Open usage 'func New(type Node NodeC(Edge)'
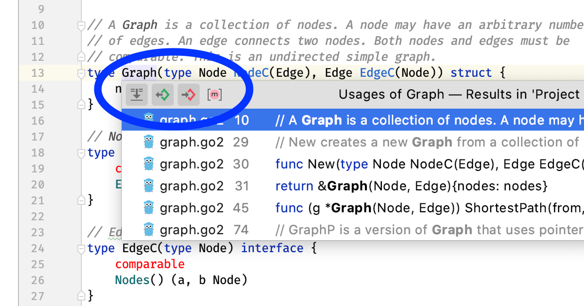584x306 pixels. click(x=353, y=164)
